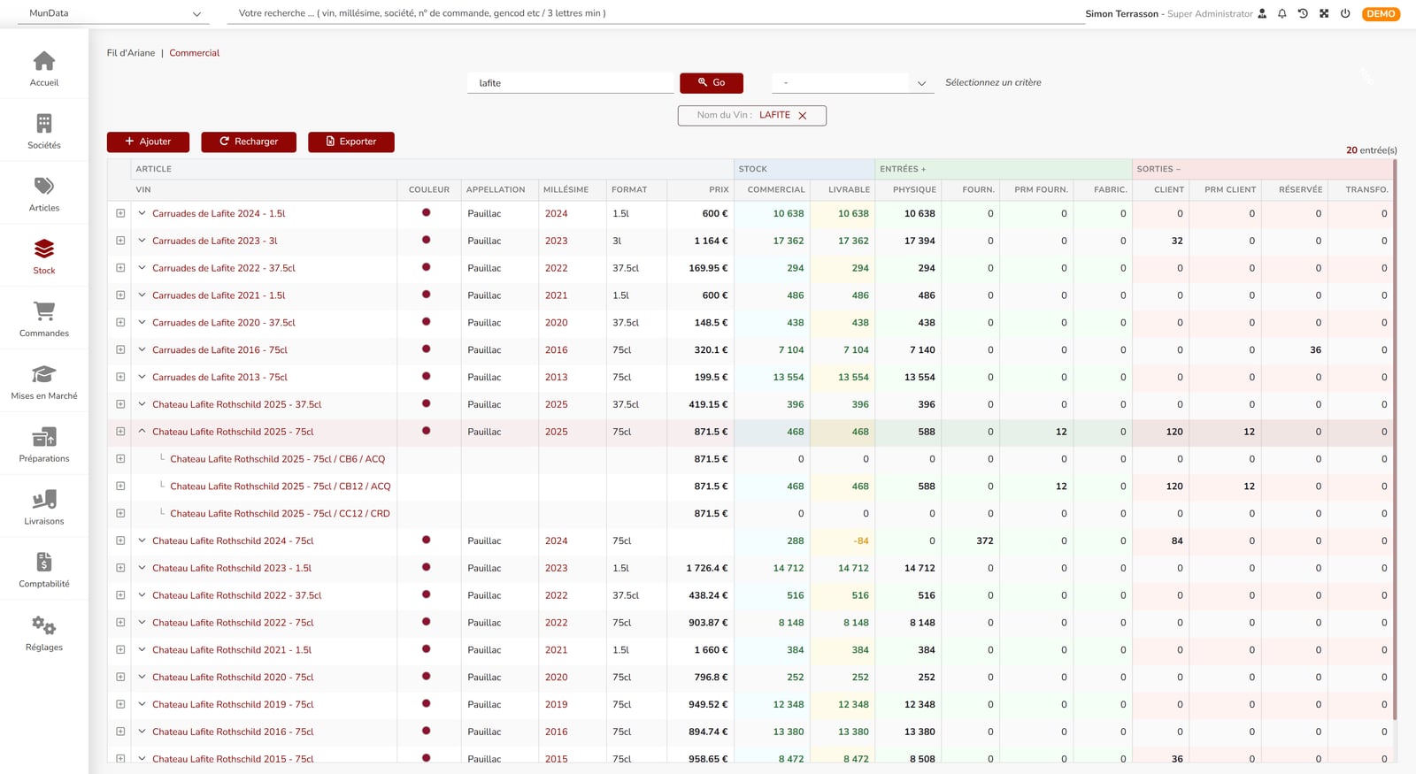Open Comptabilité from the sidebar
1416x774 pixels.
pyautogui.click(x=44, y=571)
